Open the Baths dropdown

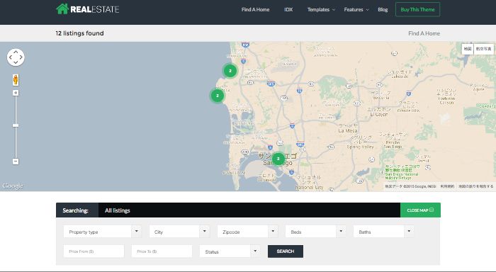[383, 232]
